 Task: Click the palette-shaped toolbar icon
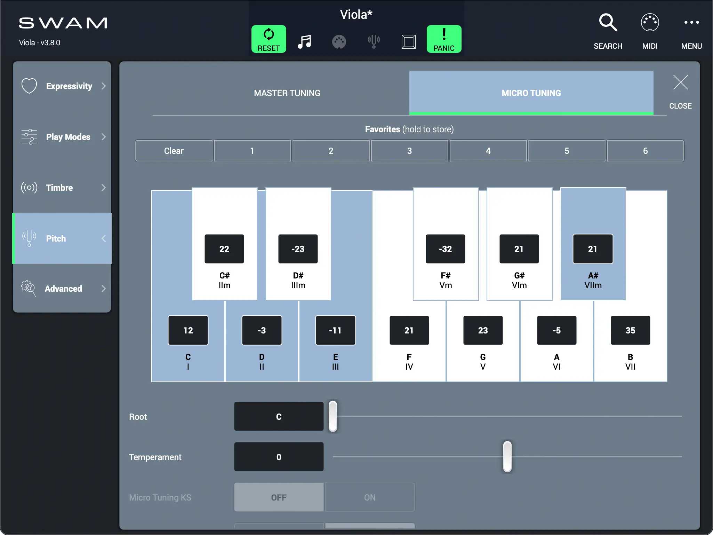pyautogui.click(x=339, y=42)
